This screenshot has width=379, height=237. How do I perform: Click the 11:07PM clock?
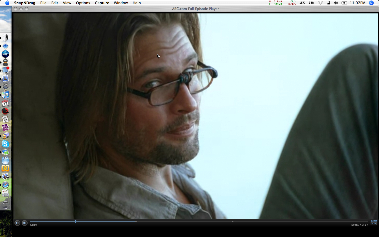(x=358, y=3)
